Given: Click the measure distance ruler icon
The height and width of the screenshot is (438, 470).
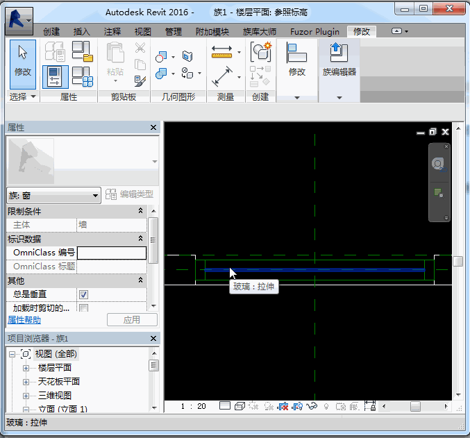Looking at the screenshot, I should 222,52.
